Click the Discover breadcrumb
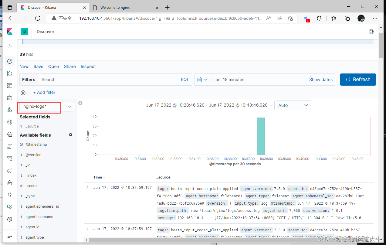This screenshot has height=245, width=386. click(46, 32)
